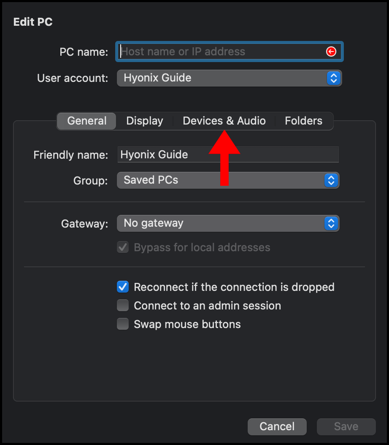Switch to the Display tab
The width and height of the screenshot is (389, 445).
coord(144,121)
